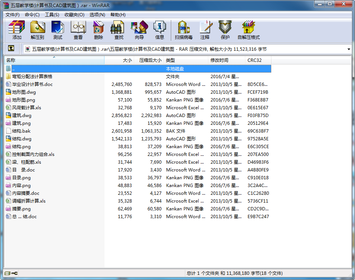Select the 毕业设计计算书.doc file icon
This screenshot has height=280, width=355.
click(x=8, y=84)
